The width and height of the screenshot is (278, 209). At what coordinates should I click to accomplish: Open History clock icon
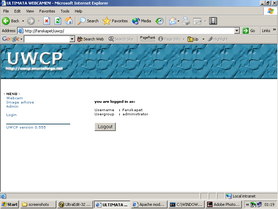(x=160, y=21)
